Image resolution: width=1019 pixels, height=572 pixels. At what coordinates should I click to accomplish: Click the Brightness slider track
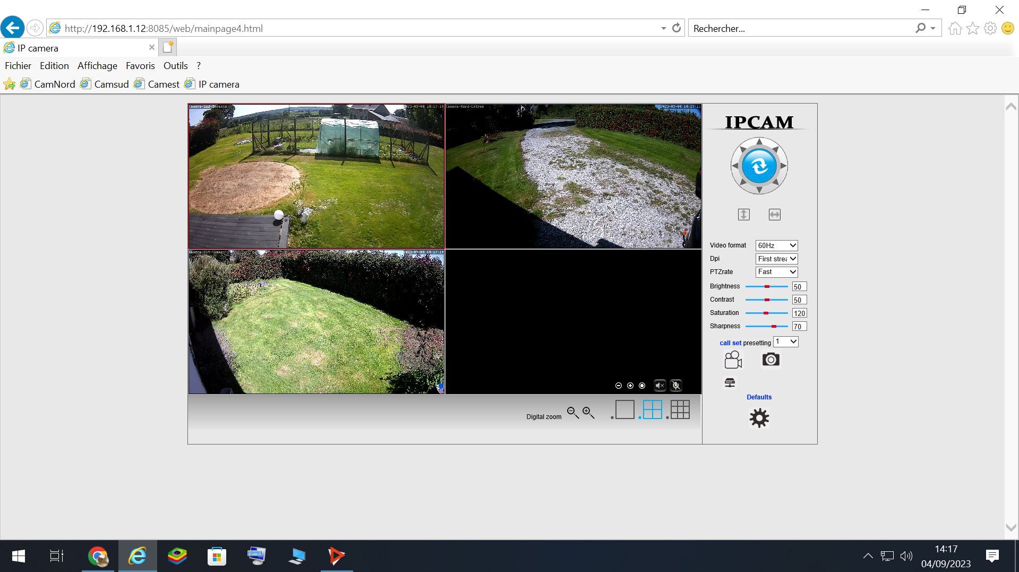point(766,287)
